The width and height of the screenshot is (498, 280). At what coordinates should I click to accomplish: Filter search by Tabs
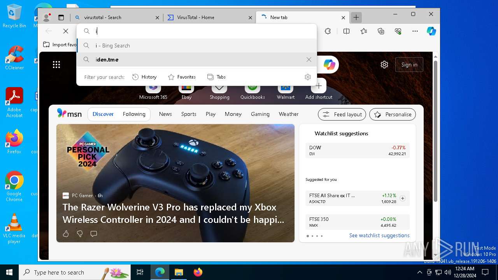216,77
